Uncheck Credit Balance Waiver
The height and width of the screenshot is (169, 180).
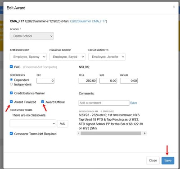click(x=11, y=93)
